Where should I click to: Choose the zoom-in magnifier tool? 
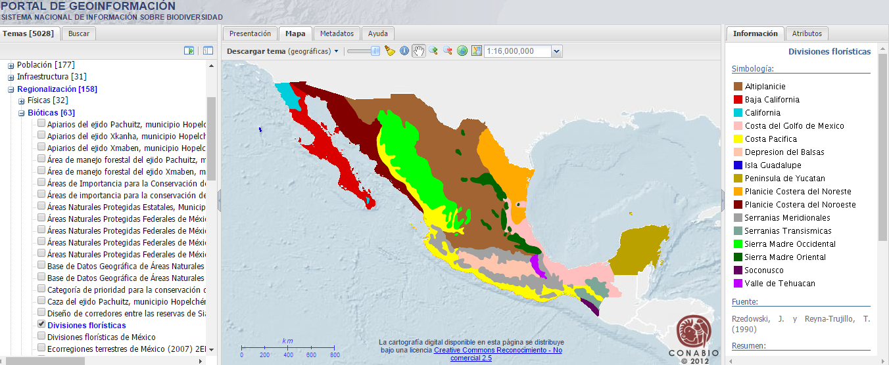433,51
